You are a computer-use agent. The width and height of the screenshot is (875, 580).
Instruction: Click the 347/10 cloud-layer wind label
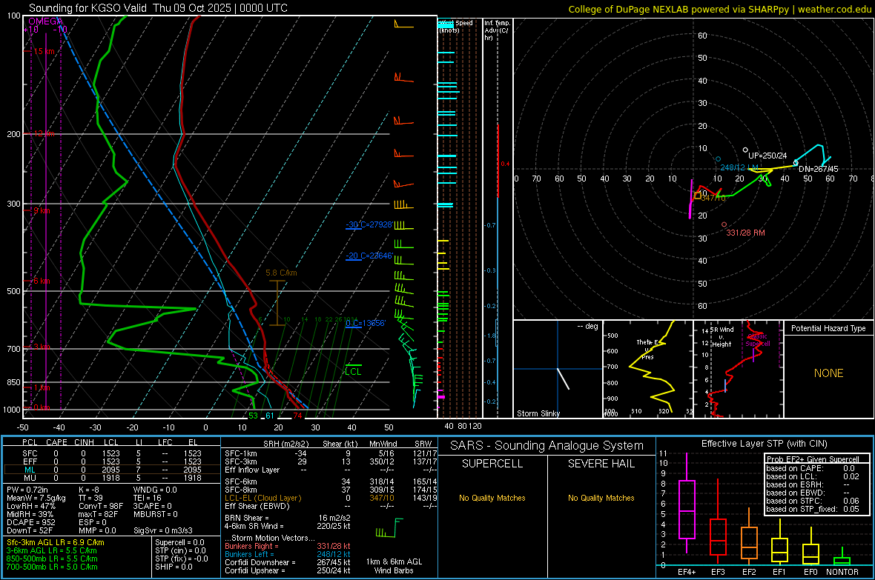coord(713,198)
